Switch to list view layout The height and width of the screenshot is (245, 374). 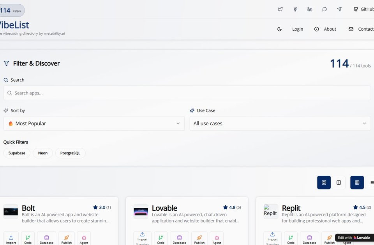click(x=370, y=183)
